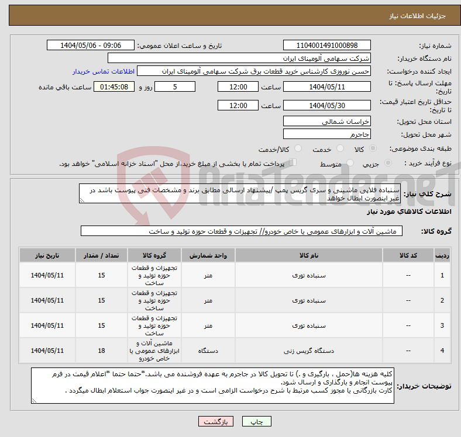Click the تاریخ نیاز column header
The image size is (461, 437).
tap(47, 255)
